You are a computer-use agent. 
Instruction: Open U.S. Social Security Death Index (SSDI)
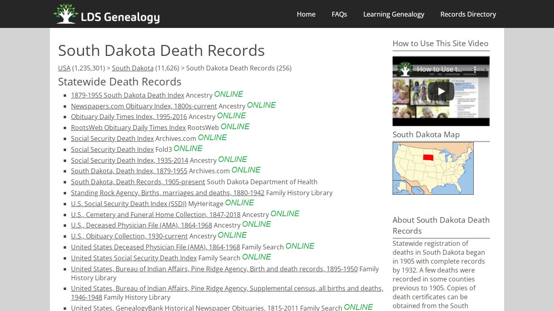(129, 204)
